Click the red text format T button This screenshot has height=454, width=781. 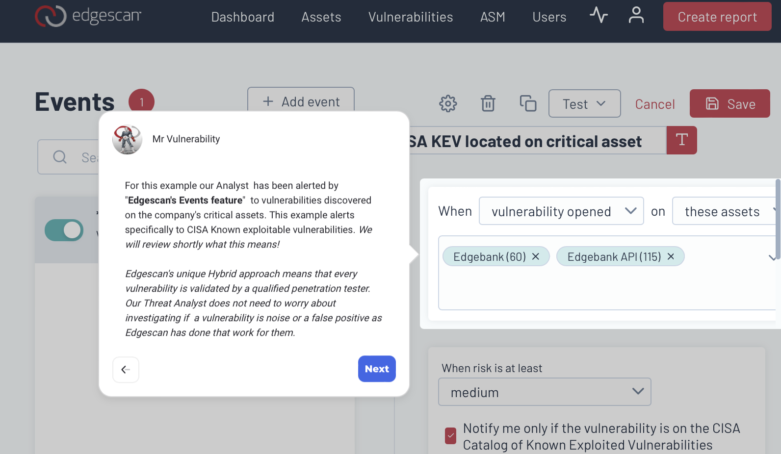point(681,140)
